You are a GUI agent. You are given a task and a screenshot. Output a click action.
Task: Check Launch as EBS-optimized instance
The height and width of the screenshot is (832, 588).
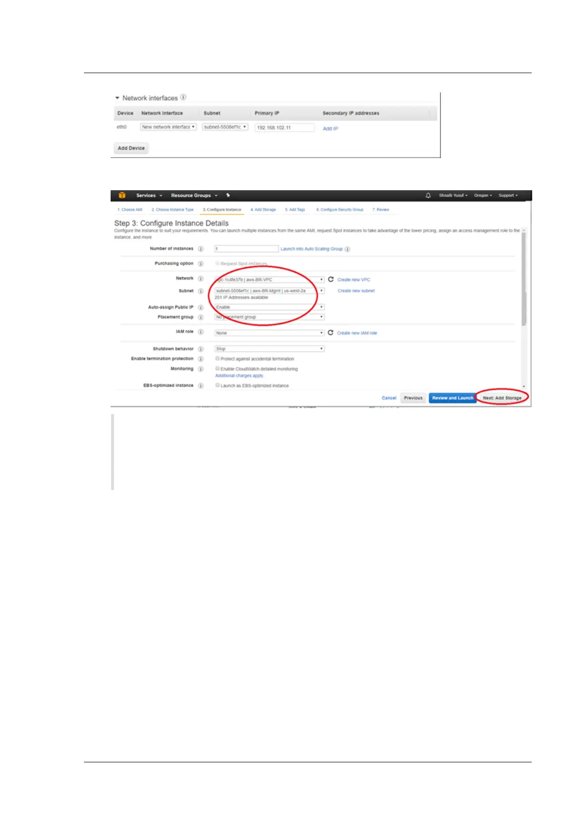coord(217,385)
